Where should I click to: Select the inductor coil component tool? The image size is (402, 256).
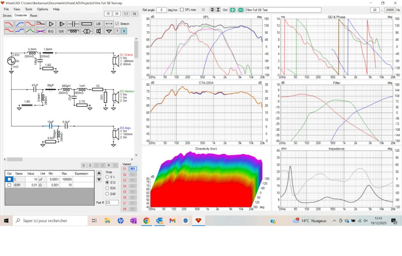click(x=73, y=31)
